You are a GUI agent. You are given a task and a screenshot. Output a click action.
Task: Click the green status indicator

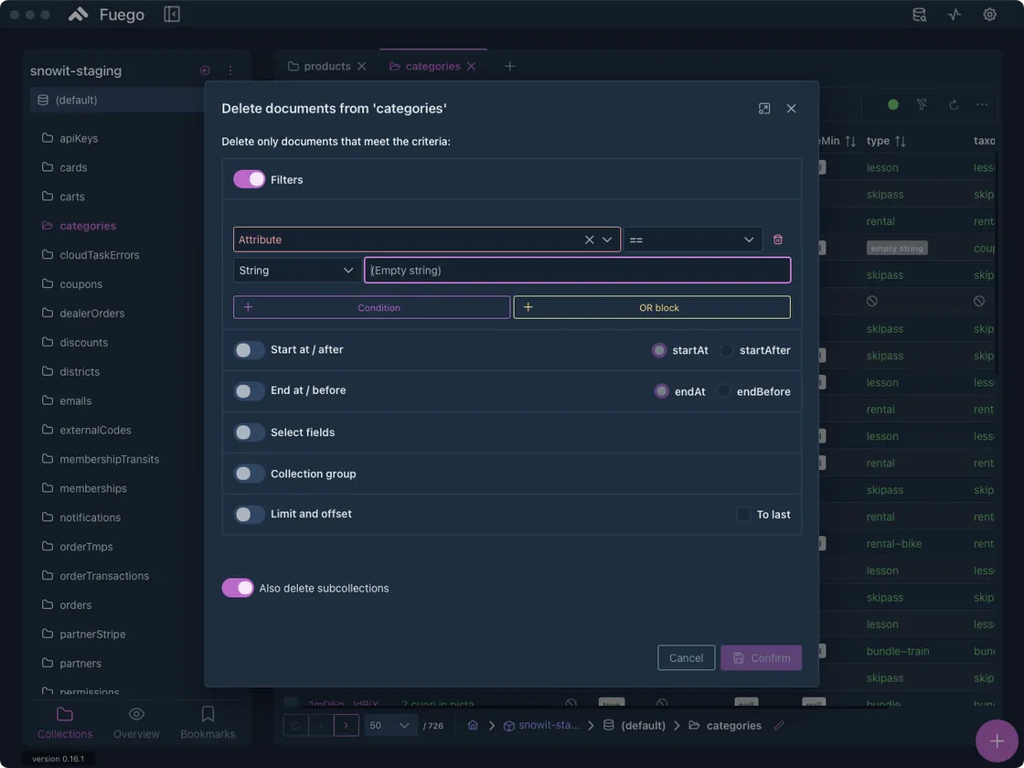(892, 104)
